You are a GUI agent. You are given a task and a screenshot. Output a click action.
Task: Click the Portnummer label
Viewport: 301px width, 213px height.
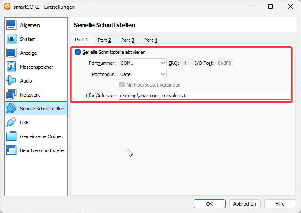[x=102, y=63]
